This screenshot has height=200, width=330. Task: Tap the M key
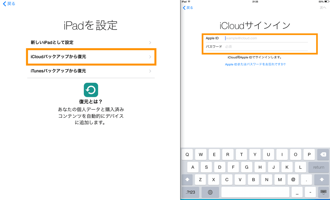(280, 180)
